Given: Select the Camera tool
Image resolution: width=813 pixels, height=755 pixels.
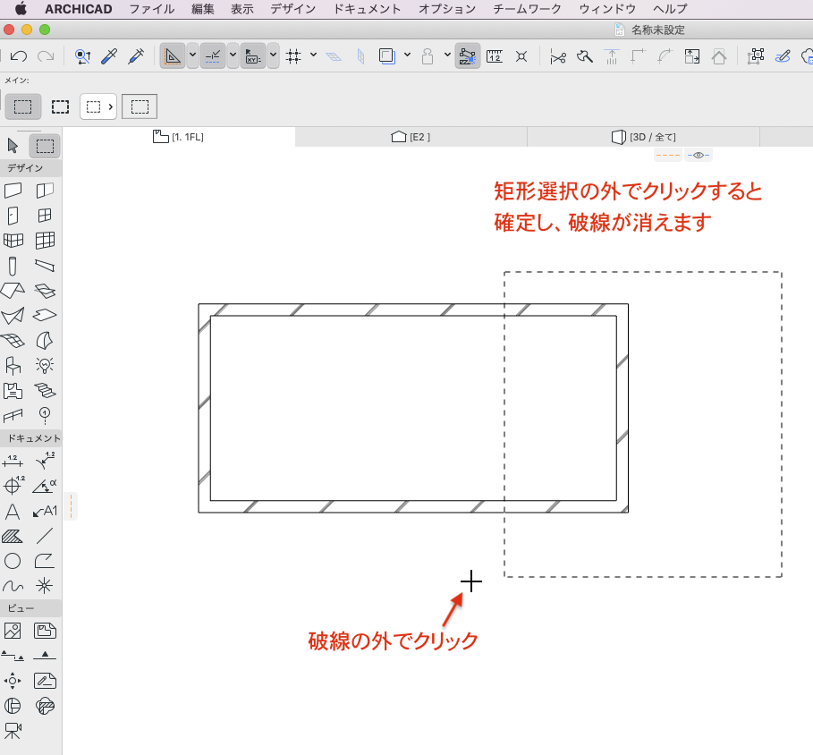Looking at the screenshot, I should click(13, 731).
